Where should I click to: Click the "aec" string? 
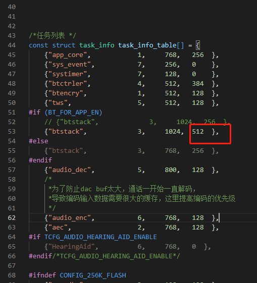(58, 227)
